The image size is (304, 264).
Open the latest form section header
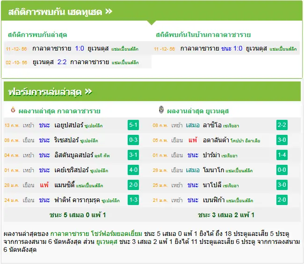click(45, 92)
